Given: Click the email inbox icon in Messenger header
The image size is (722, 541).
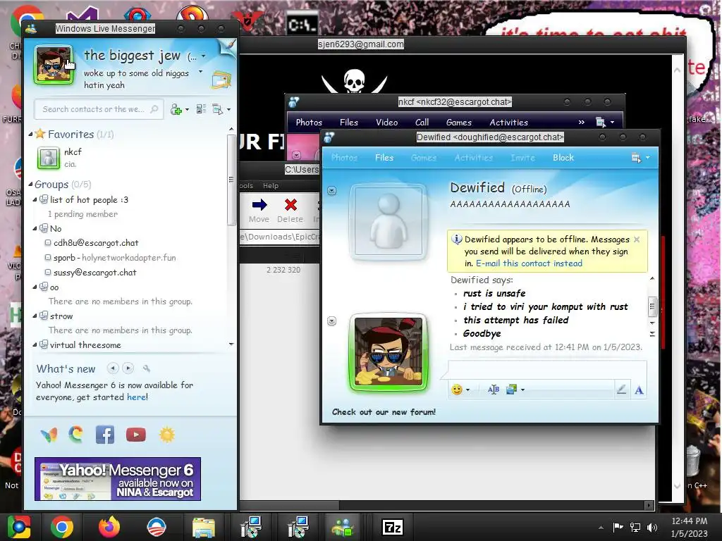Looking at the screenshot, I should (x=221, y=80).
